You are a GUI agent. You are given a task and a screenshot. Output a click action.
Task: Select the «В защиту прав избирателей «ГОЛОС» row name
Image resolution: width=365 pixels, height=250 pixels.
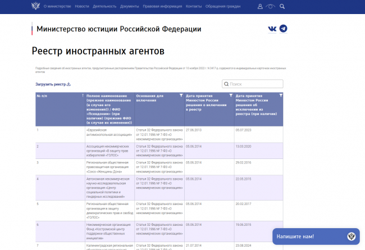(109, 151)
